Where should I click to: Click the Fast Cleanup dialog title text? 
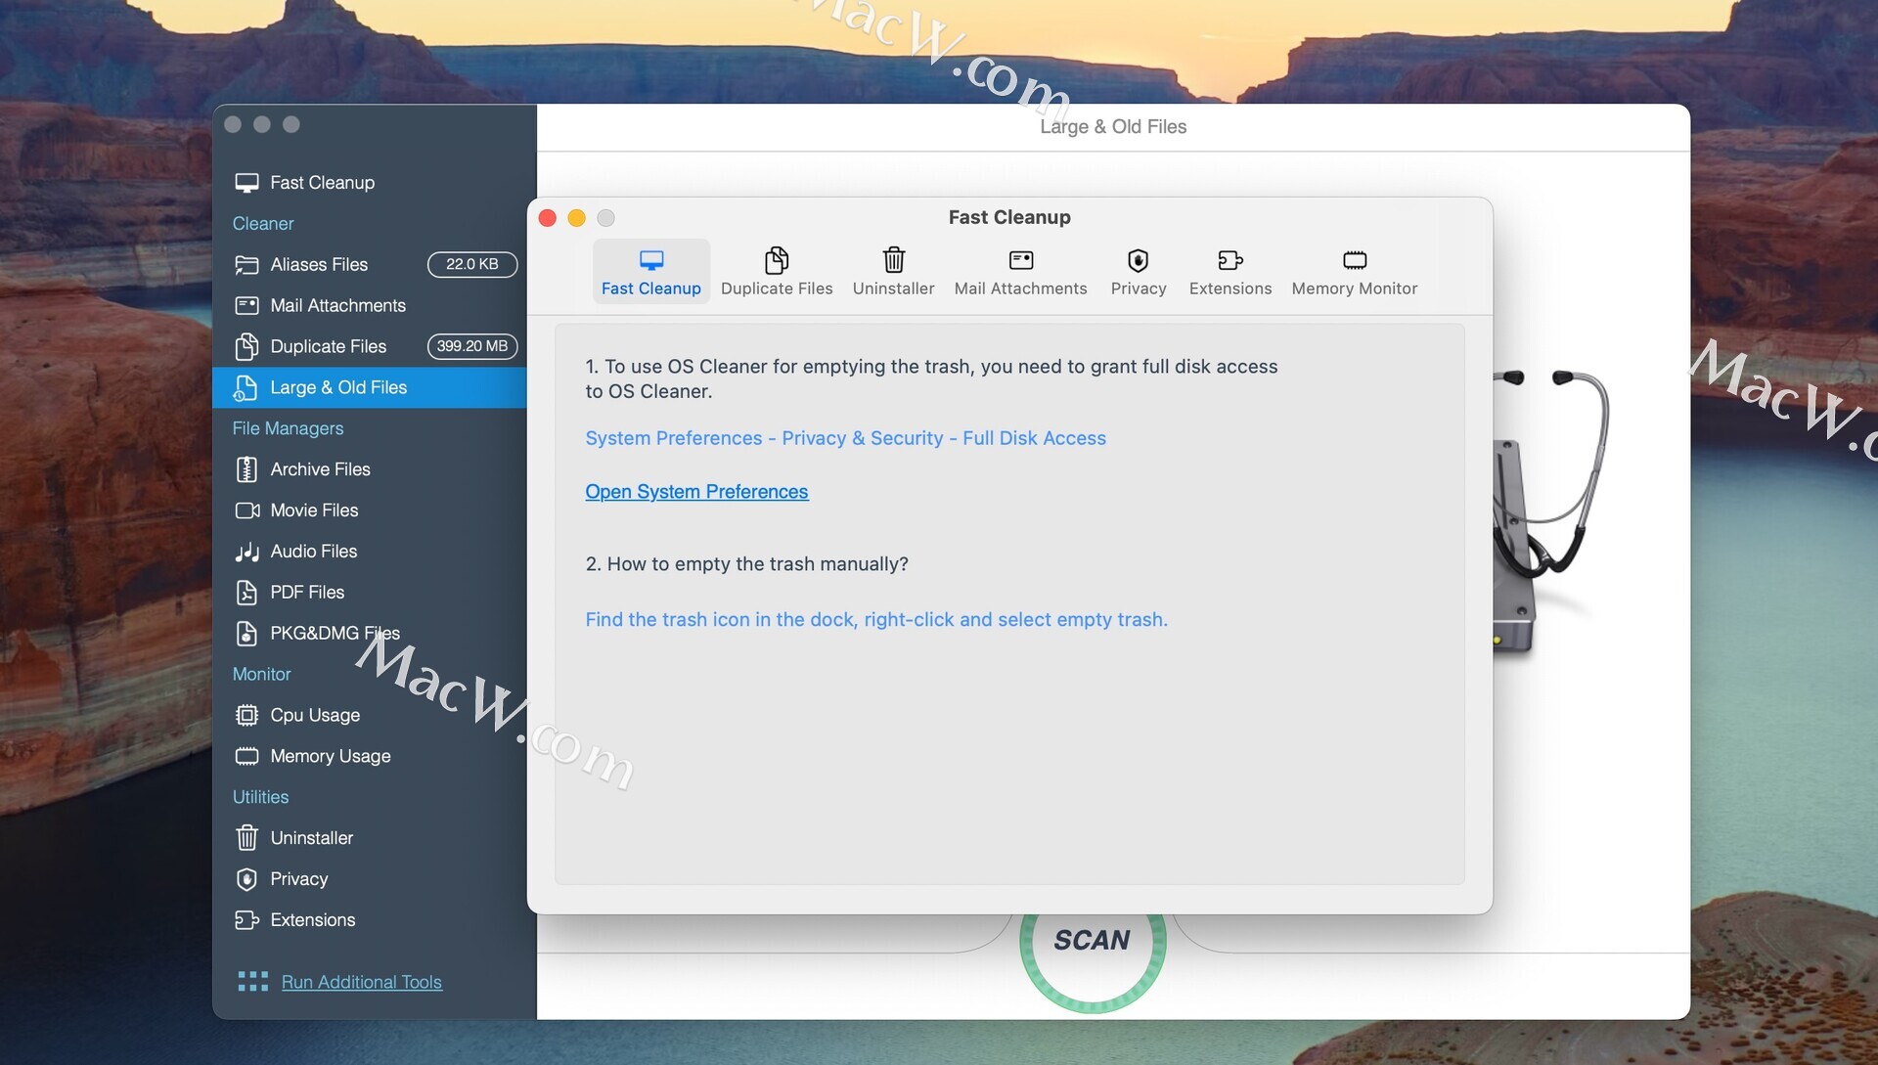[x=1009, y=217]
